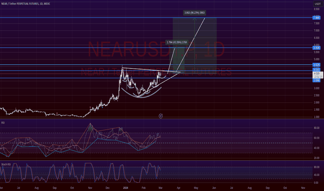Click the 2.000 price axis value
The width and height of the screenshot is (324, 191).
click(x=317, y=103)
